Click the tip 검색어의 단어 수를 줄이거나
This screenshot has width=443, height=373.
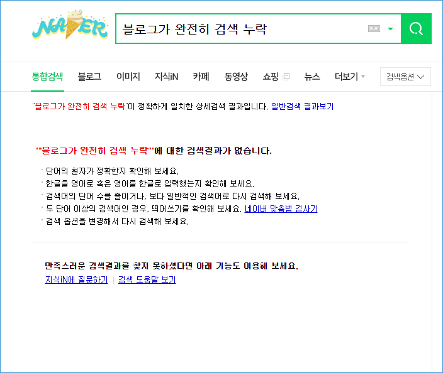click(x=172, y=196)
